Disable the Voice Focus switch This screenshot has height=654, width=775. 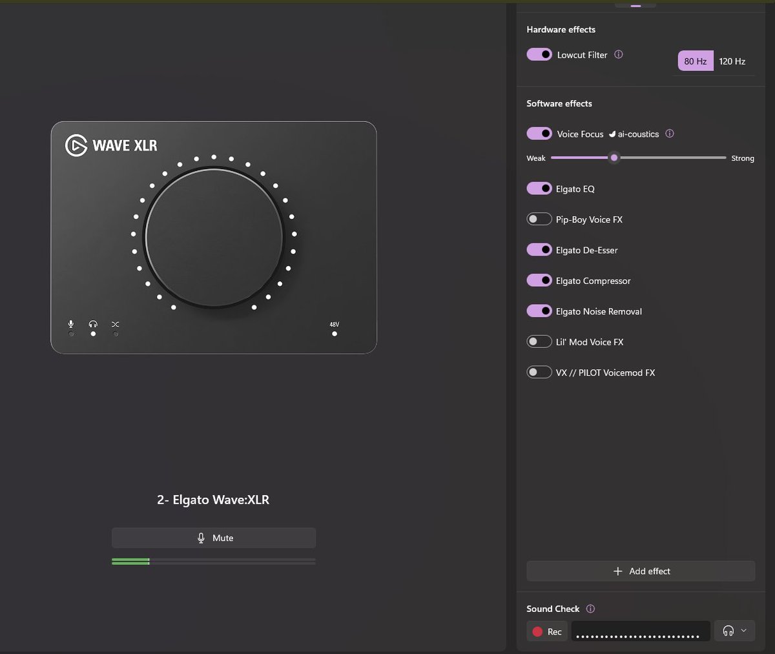click(539, 134)
